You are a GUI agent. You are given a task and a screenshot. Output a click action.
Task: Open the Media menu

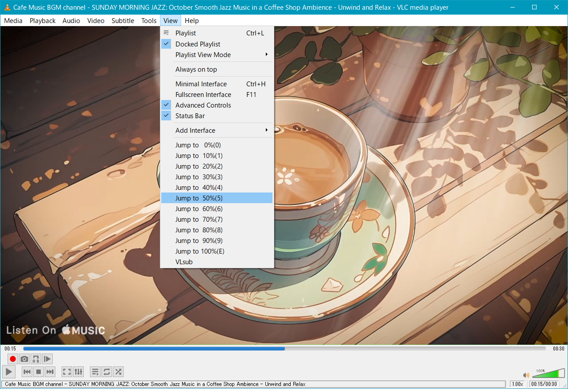[13, 20]
